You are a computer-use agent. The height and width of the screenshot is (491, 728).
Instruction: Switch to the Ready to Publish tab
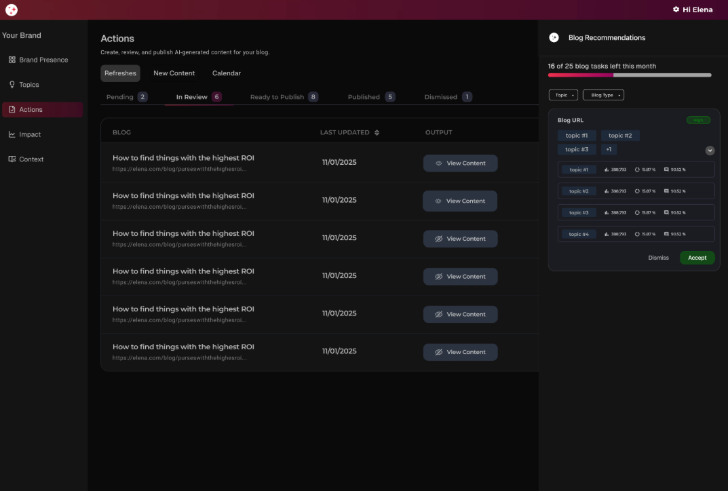(x=278, y=96)
